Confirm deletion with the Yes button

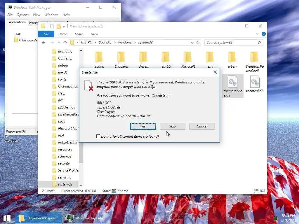(x=143, y=126)
